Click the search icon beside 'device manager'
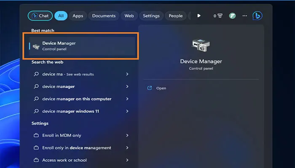This screenshot has height=168, width=295. pos(36,87)
